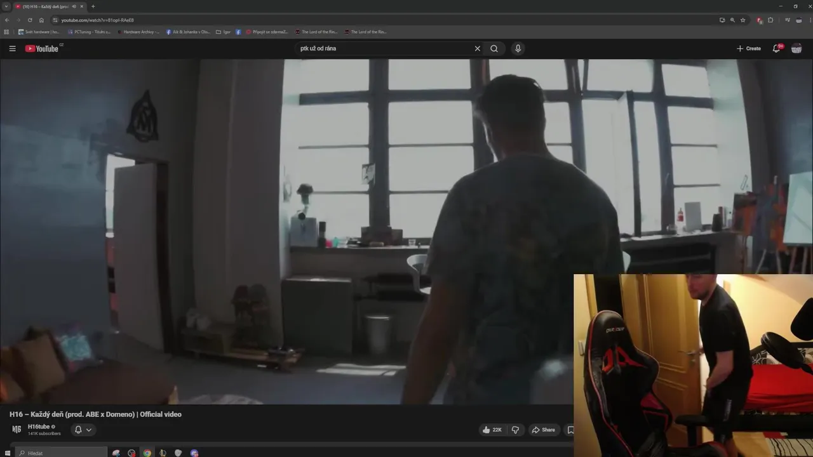Screen dimensions: 813x457
Task: Expand subscription notification bell dropdown
Action: (x=83, y=430)
